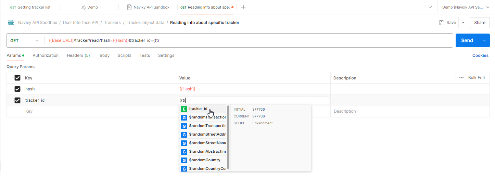This screenshot has height=176, width=495.
Task: Open the Scripts tab
Action: pos(125,55)
